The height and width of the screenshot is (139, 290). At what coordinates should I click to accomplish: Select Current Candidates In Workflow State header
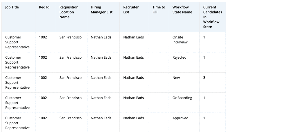(212, 17)
